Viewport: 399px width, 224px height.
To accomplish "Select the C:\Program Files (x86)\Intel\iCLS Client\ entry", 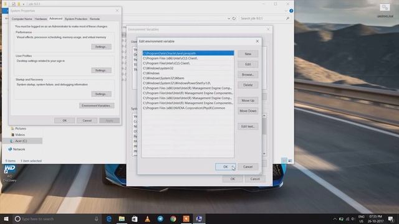I will click(x=188, y=58).
